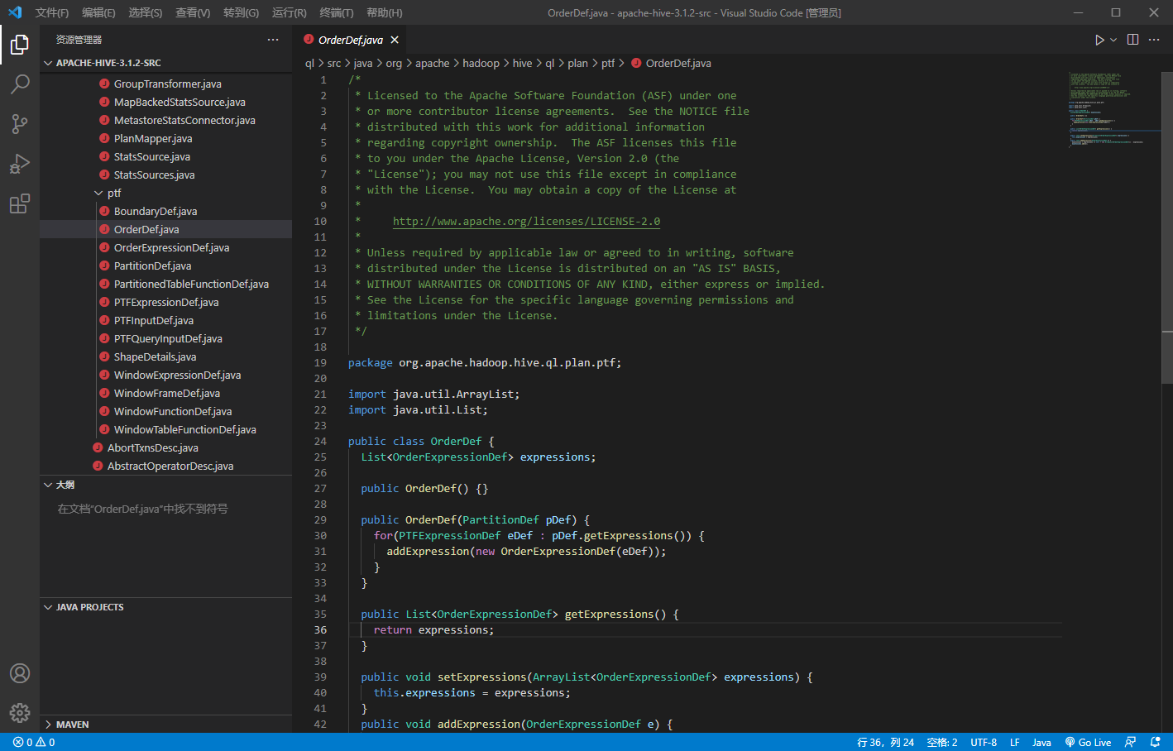
Task: Open ShapeDetails.java file
Action: [x=155, y=356]
